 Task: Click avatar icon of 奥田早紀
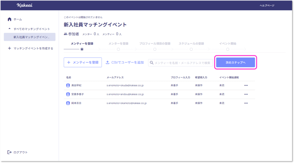(x=68, y=85)
